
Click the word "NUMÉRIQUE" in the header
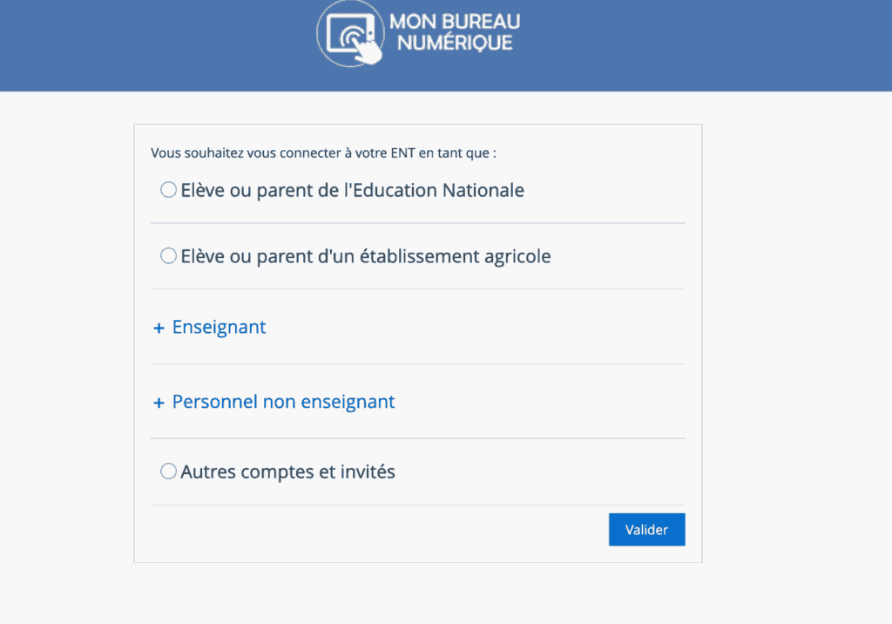pos(455,42)
